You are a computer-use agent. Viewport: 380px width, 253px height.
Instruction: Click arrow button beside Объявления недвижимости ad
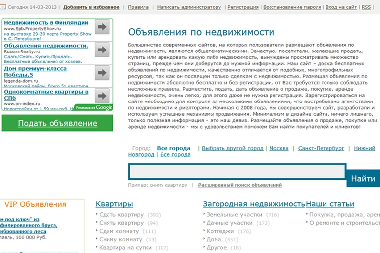pyautogui.click(x=102, y=50)
